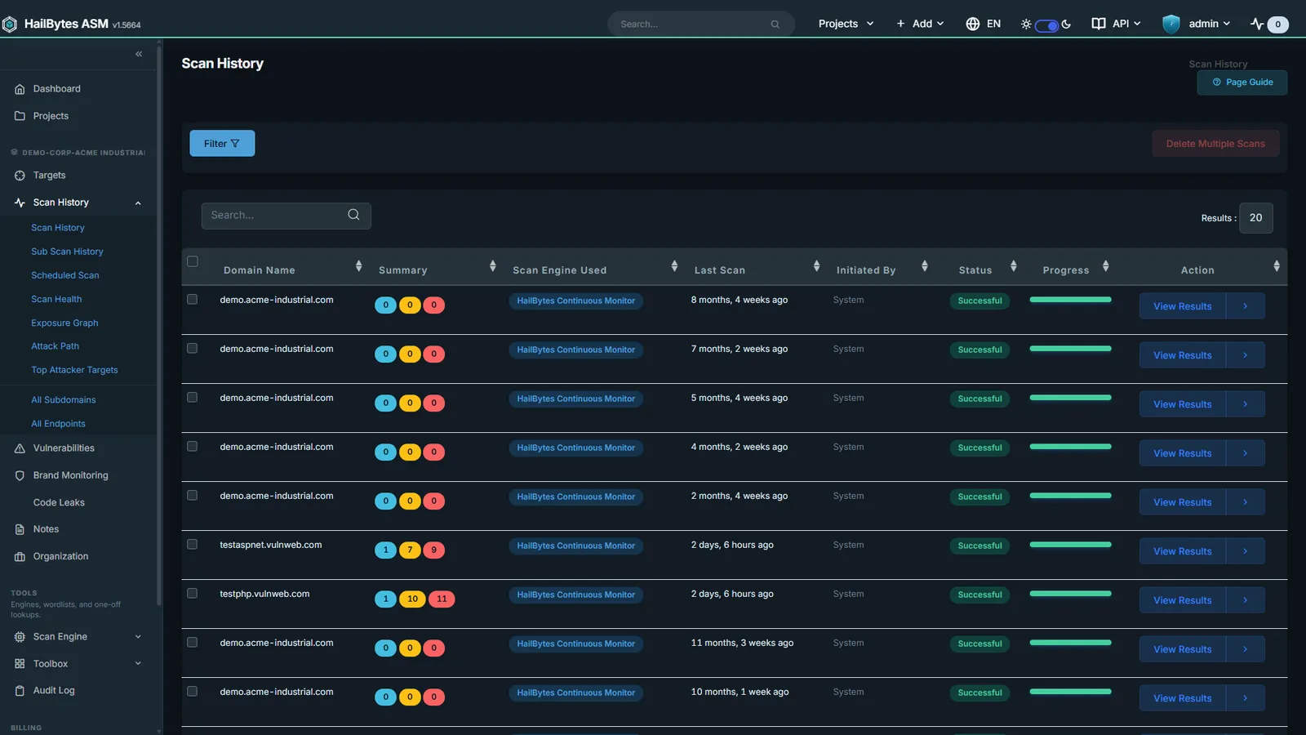Click the Notes document icon
The image size is (1306, 735).
20,529
